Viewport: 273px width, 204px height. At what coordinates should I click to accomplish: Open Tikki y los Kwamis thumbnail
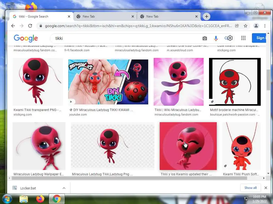[188, 146]
